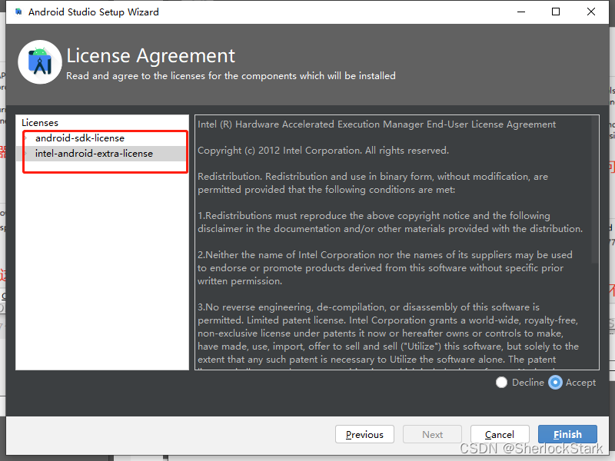Click the 'License Agreement' heading
The width and height of the screenshot is (615, 461).
151,55
